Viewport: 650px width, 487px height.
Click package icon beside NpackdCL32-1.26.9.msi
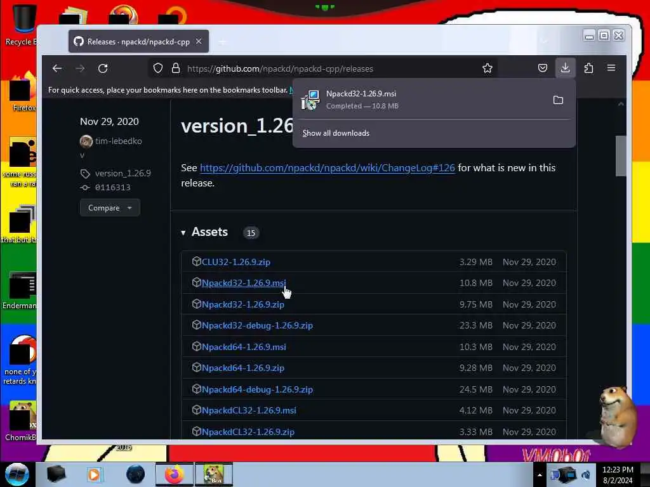(197, 410)
